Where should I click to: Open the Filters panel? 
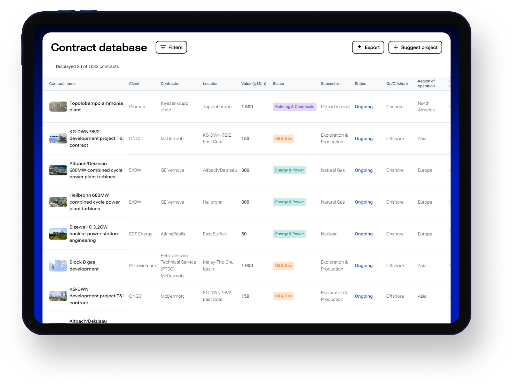171,47
